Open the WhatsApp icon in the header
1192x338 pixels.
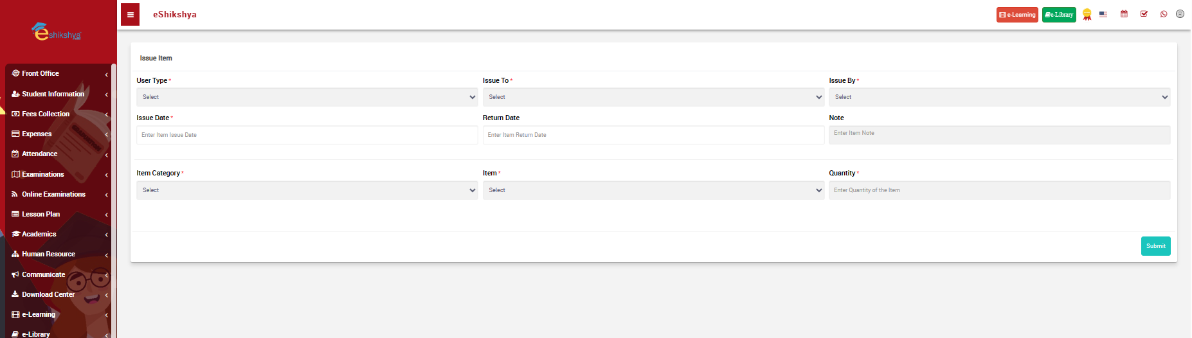tap(1163, 14)
